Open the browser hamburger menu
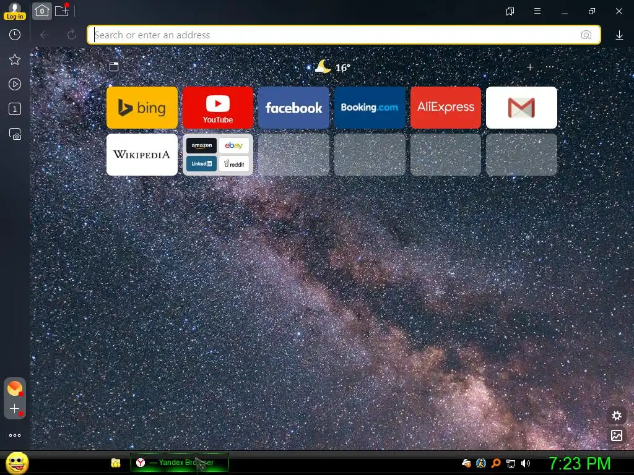Screen dimensions: 634x475 [537, 11]
